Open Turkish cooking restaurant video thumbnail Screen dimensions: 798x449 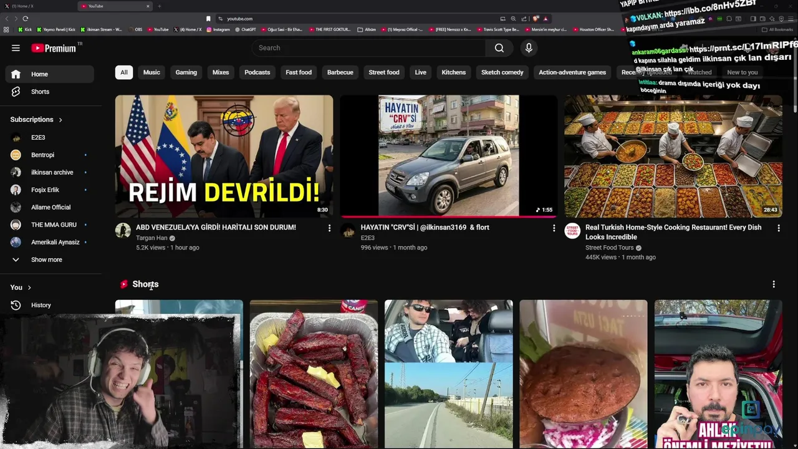click(x=673, y=156)
